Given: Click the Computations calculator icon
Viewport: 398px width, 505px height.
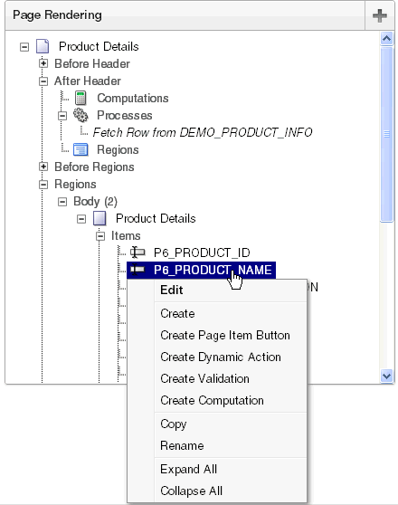Looking at the screenshot, I should 81,98.
